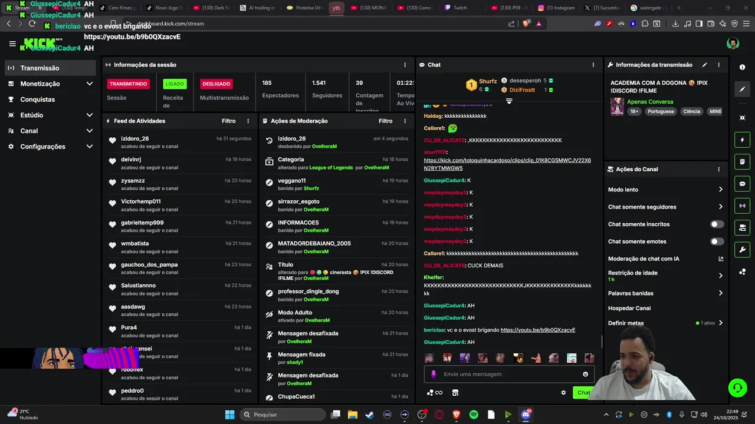Click the pencil icon in Informações da transmissão header
This screenshot has width=755, height=424.
(x=704, y=65)
